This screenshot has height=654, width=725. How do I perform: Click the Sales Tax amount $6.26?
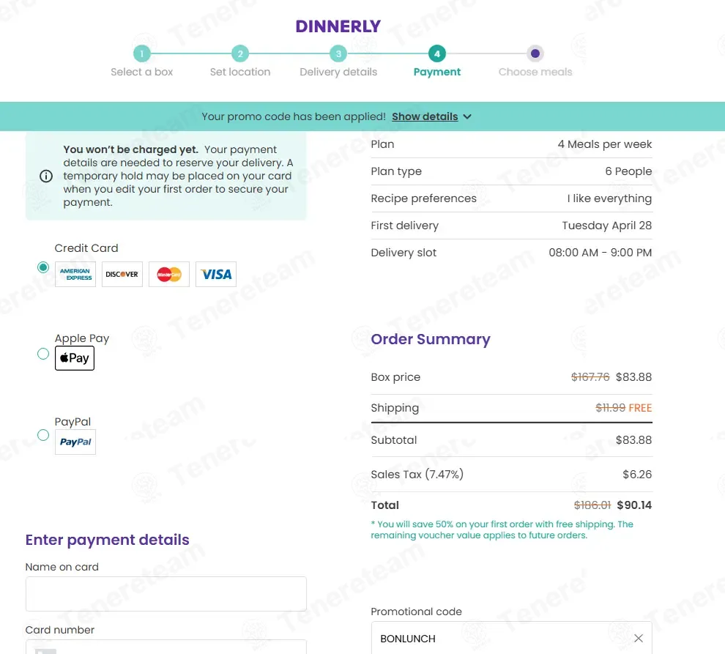pyautogui.click(x=637, y=475)
